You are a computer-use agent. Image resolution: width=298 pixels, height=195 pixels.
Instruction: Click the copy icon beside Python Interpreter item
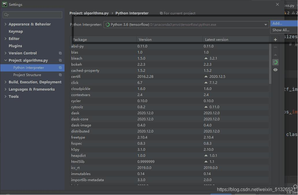coord(60,67)
